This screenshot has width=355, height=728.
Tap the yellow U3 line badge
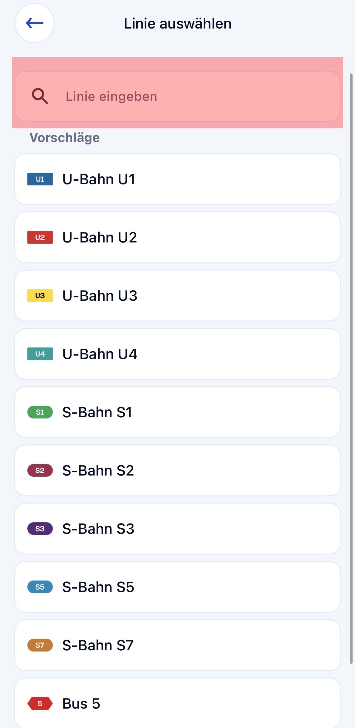[40, 296]
